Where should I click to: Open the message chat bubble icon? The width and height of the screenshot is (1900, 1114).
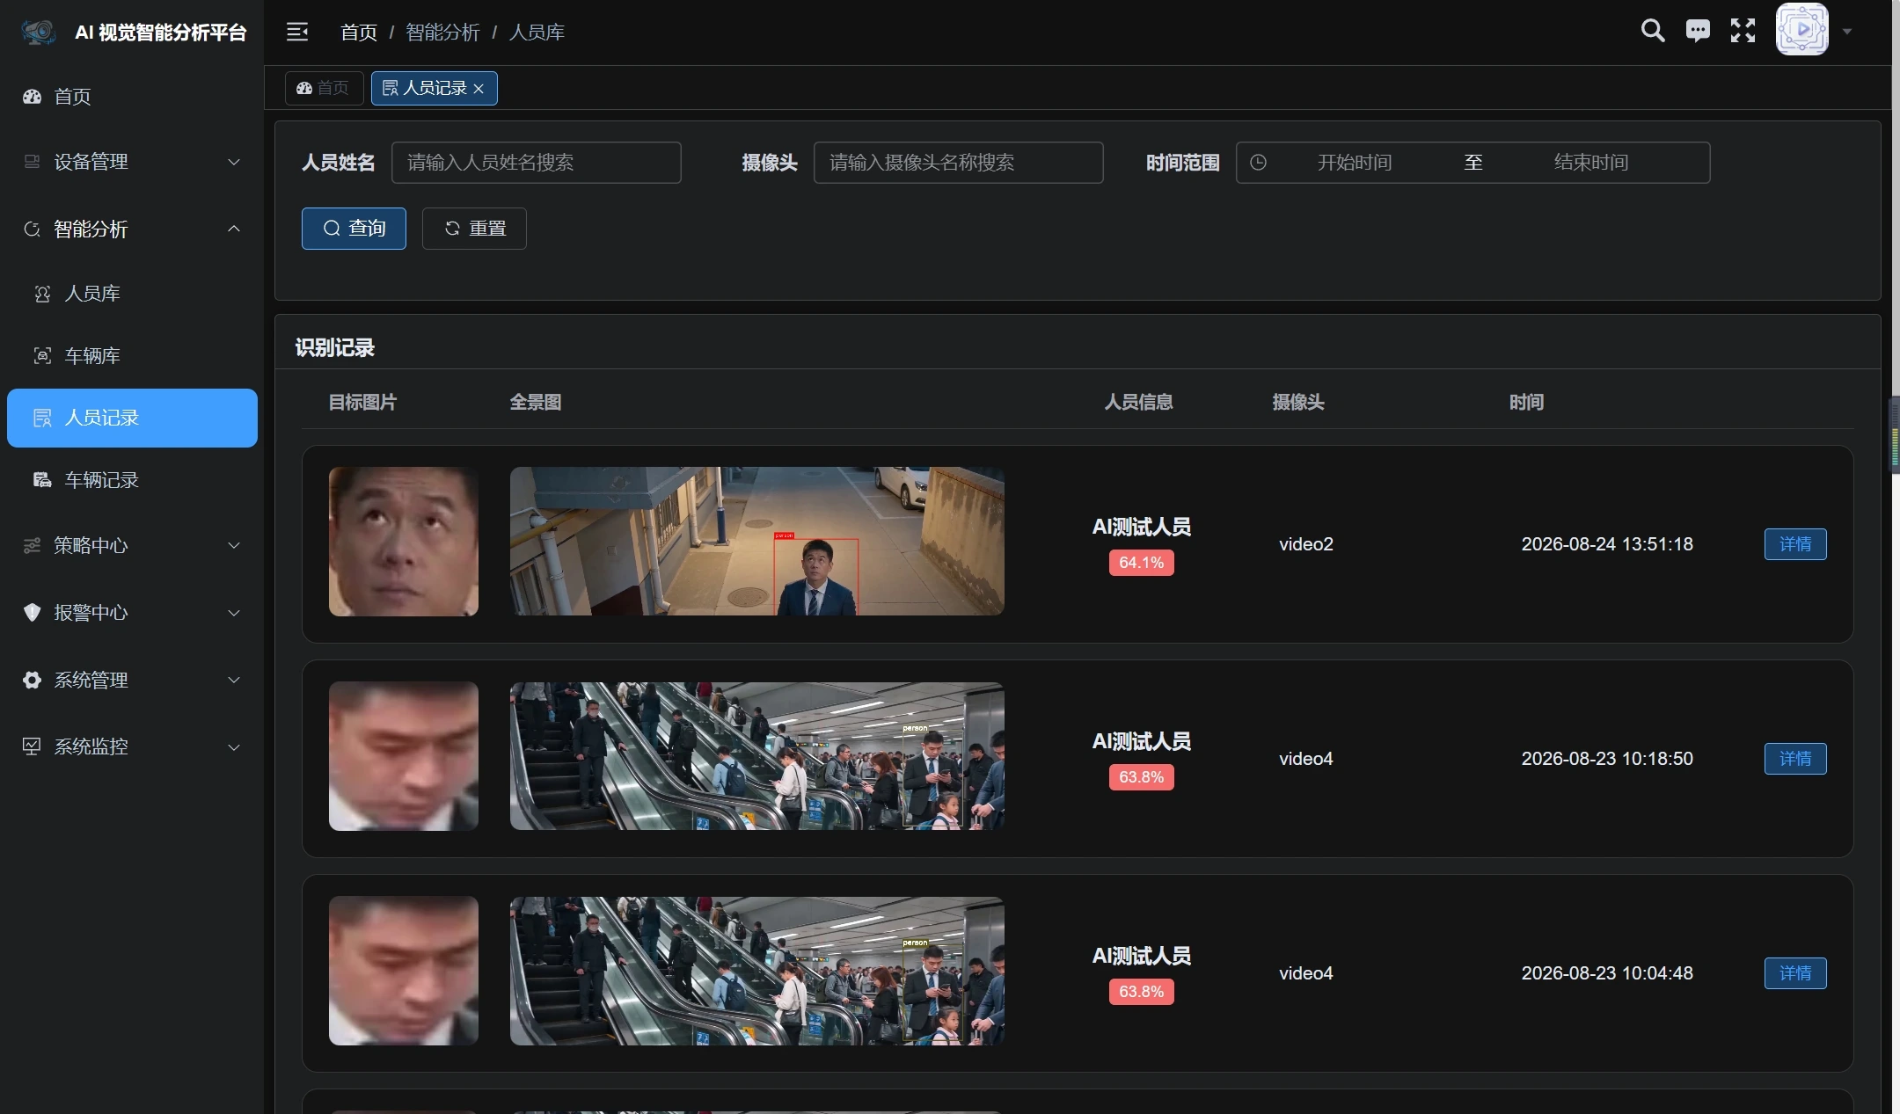1698,31
